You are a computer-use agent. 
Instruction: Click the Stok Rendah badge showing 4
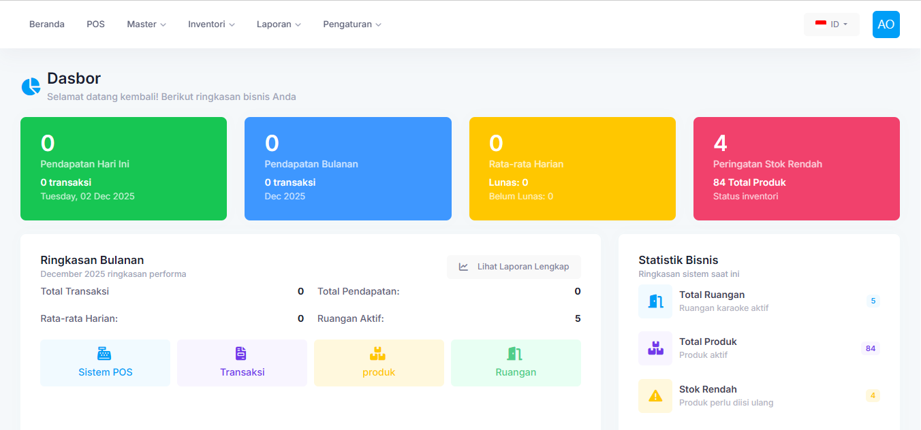pos(873,395)
